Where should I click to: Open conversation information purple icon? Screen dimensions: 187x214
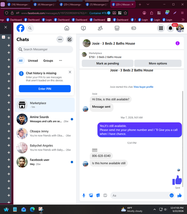click(178, 43)
